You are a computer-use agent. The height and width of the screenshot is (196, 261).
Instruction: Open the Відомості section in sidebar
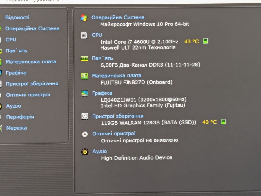click(x=17, y=17)
